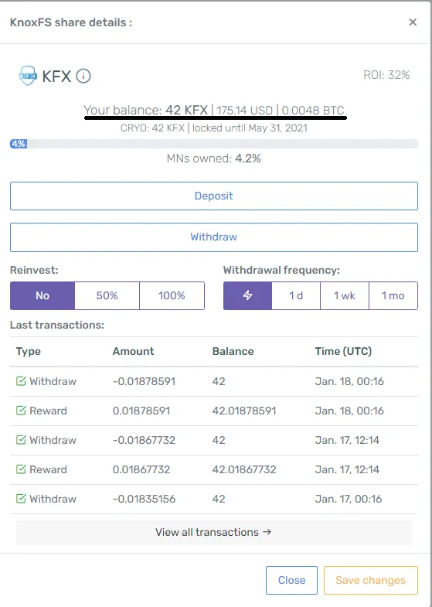Click the check icon on Reward 0.01878591
Screen dimensions: 432x607
(21, 411)
